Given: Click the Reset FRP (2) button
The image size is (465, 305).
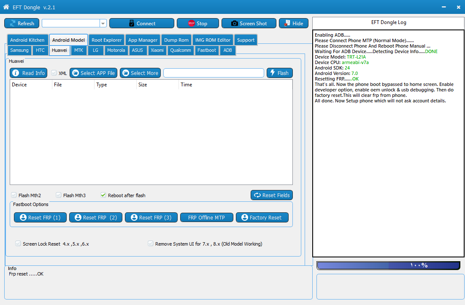Looking at the screenshot, I should click(95, 217).
